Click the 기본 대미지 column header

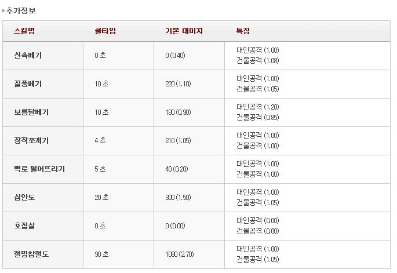184,31
